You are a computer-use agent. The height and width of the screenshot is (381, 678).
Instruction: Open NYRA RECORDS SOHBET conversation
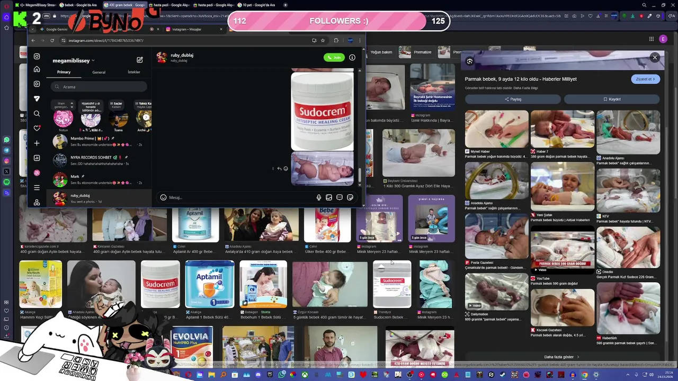[x=99, y=160]
